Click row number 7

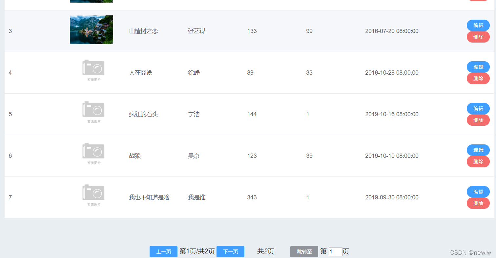tap(10, 197)
